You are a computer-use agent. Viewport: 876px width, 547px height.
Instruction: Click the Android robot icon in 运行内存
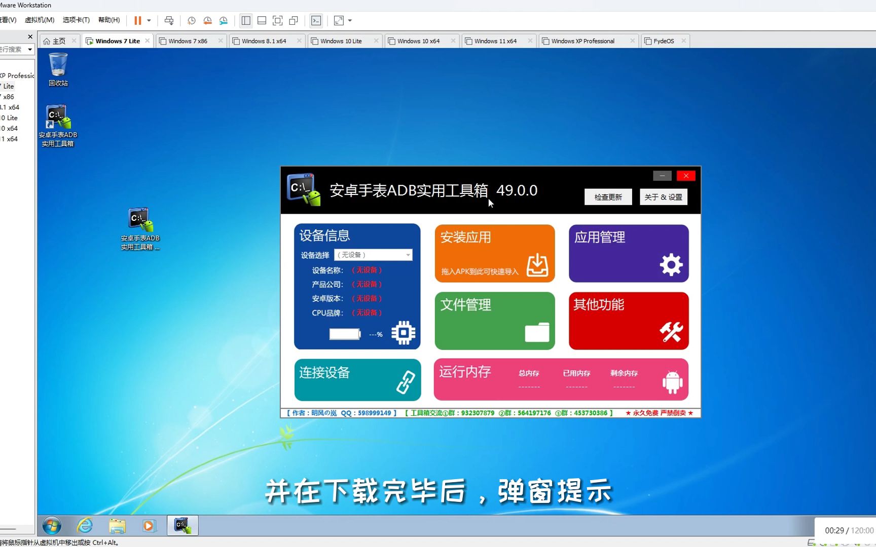pyautogui.click(x=673, y=382)
